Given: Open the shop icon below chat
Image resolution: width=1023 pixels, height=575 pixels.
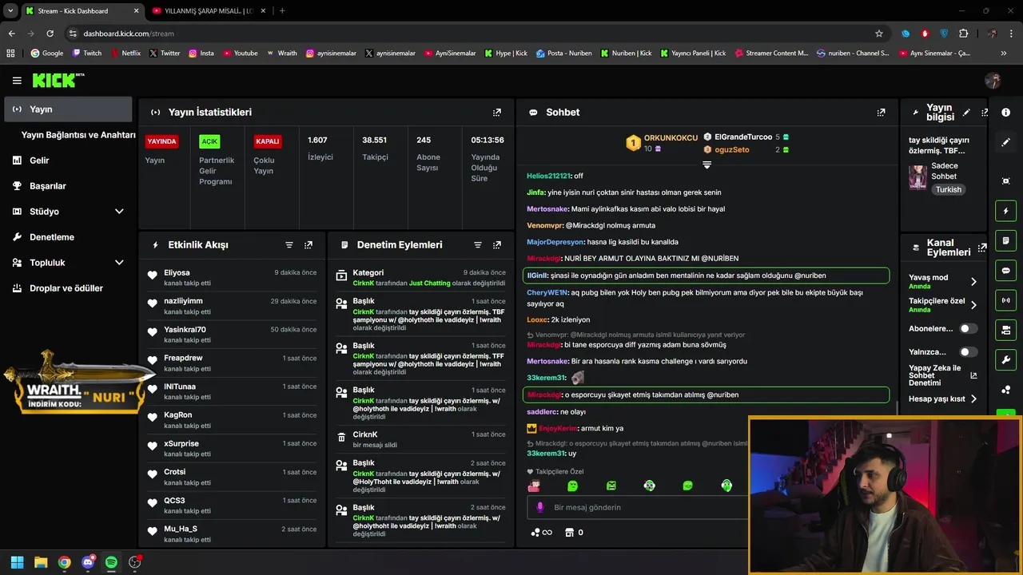Looking at the screenshot, I should click(570, 533).
